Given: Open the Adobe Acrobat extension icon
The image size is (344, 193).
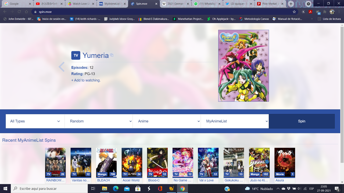Looking at the screenshot, I should tap(310, 12).
